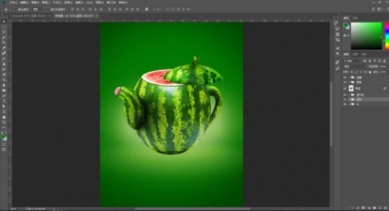Close the active document tab
The height and width of the screenshot is (211, 389).
(97, 15)
